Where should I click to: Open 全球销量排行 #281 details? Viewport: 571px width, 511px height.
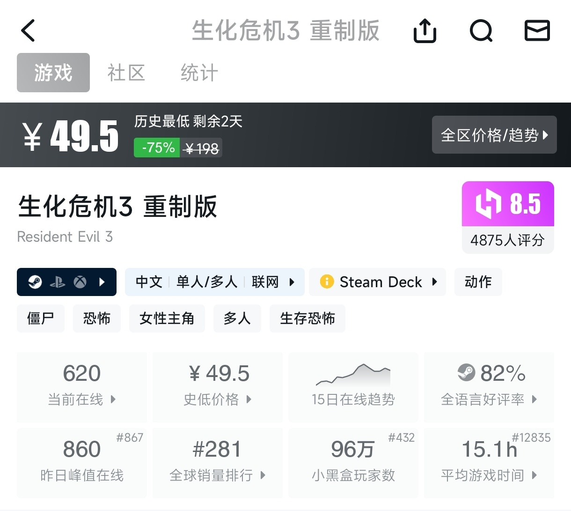click(218, 463)
